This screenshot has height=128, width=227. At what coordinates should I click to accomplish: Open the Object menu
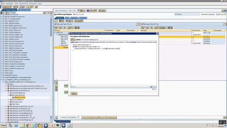point(3,4)
